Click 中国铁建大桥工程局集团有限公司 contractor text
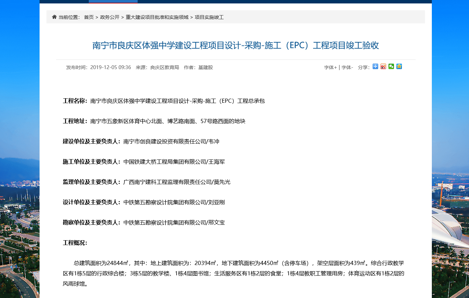Viewport: 469px width, 298px height. pyautogui.click(x=164, y=162)
